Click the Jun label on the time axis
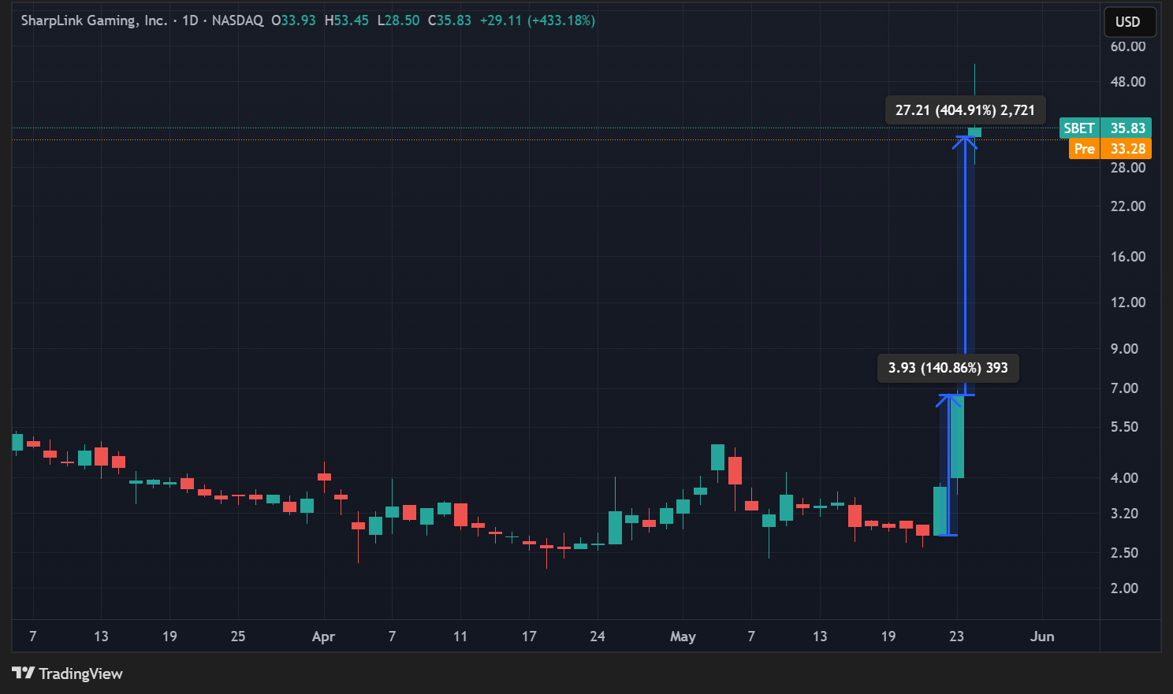 point(1041,636)
